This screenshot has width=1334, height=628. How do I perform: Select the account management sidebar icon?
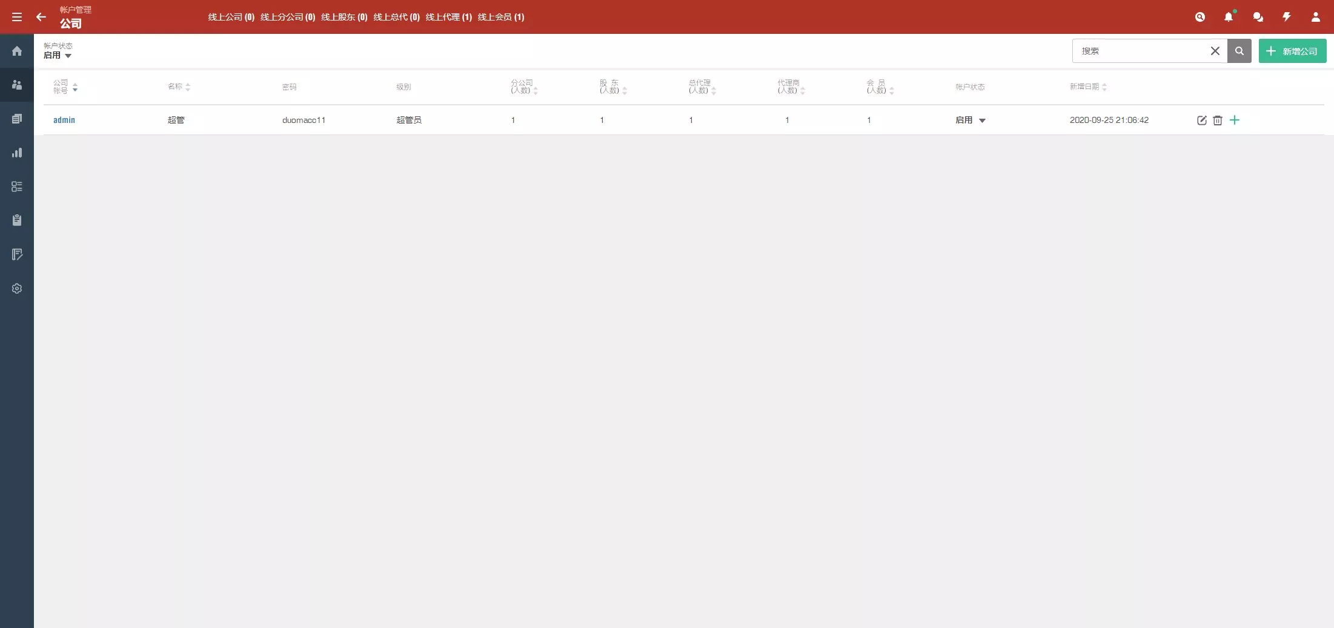(x=16, y=85)
